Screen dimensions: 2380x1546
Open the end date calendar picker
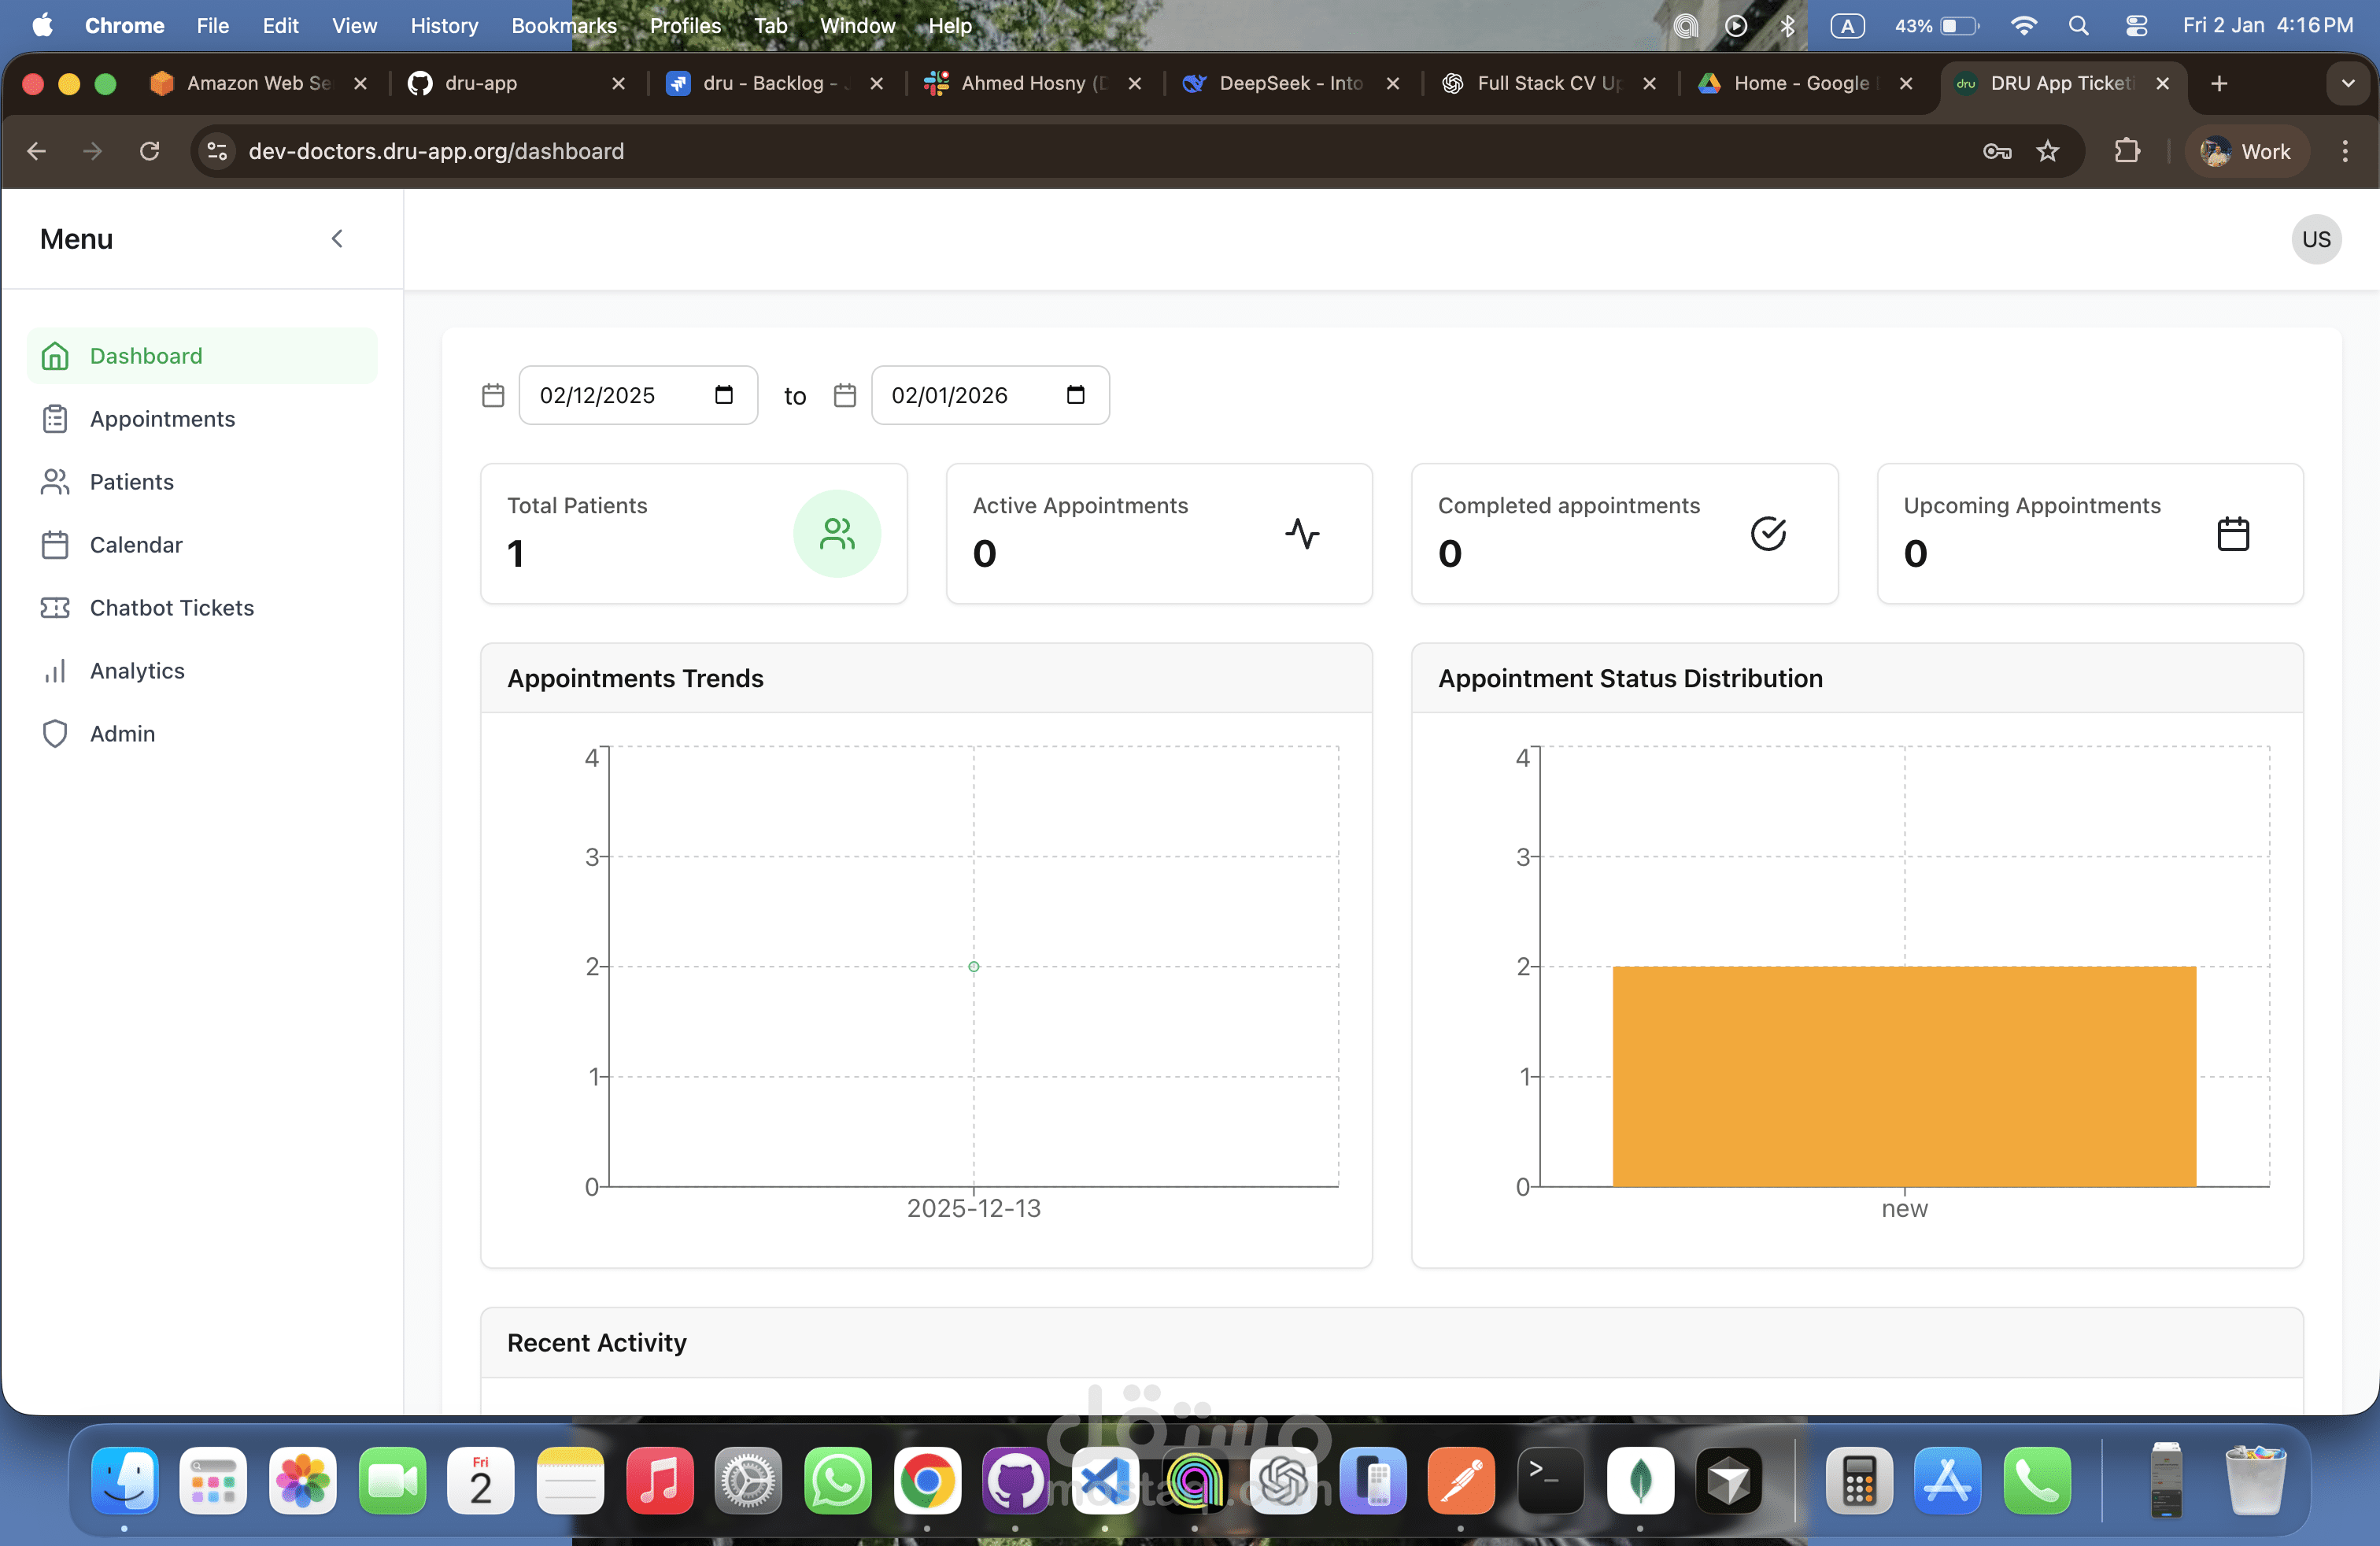point(1075,395)
